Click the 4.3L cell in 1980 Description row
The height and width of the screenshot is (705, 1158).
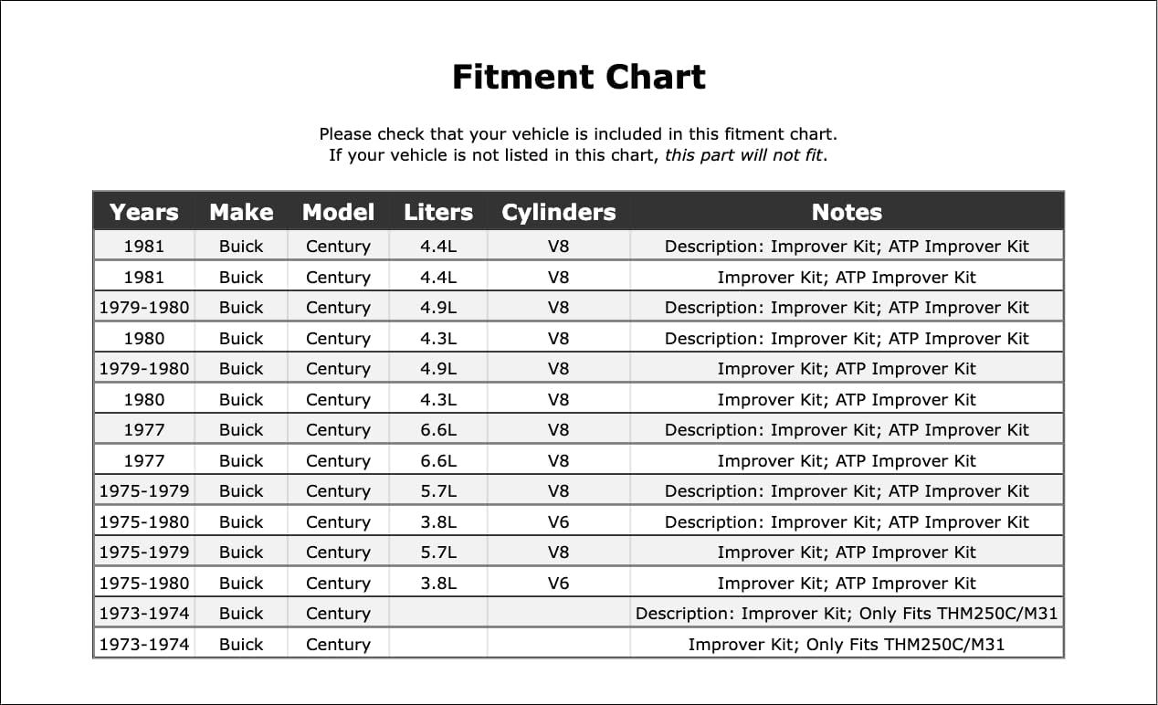[x=438, y=338]
